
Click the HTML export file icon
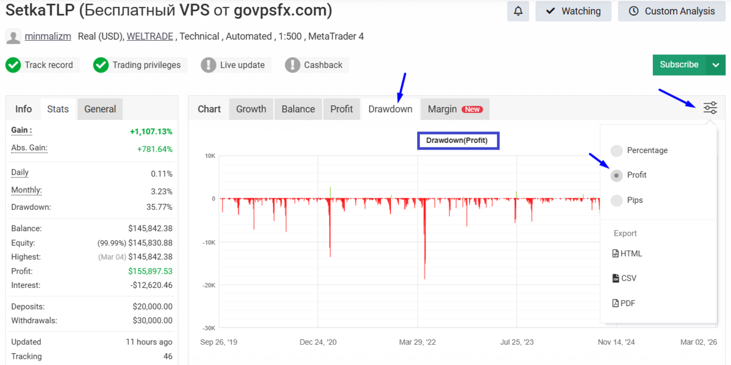(x=615, y=254)
